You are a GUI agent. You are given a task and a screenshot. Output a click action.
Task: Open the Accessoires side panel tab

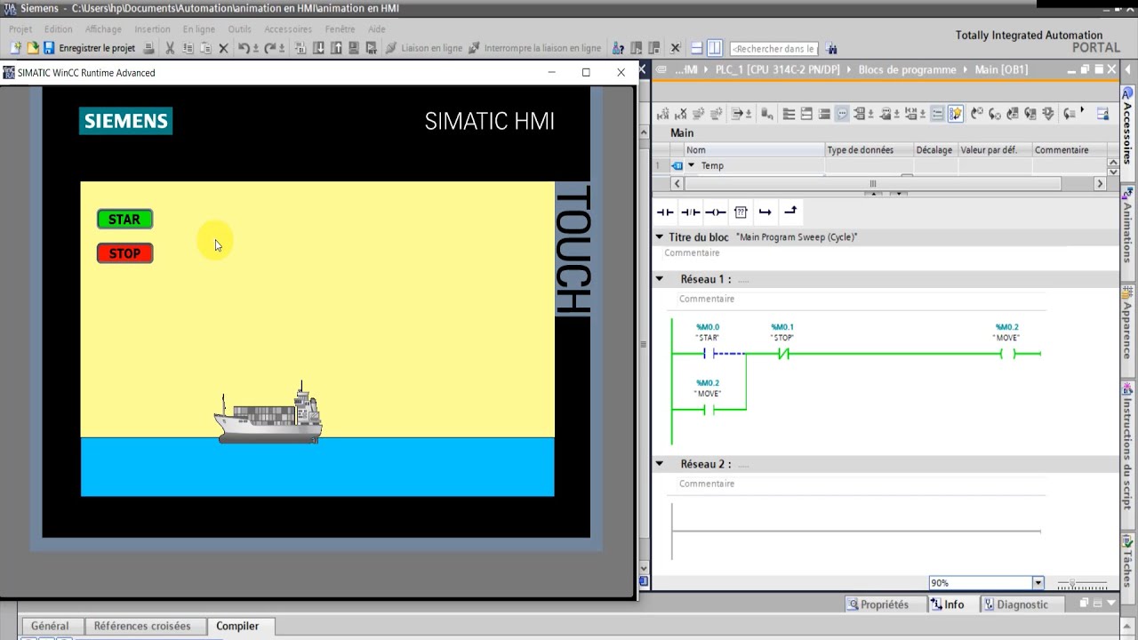[x=1127, y=133]
